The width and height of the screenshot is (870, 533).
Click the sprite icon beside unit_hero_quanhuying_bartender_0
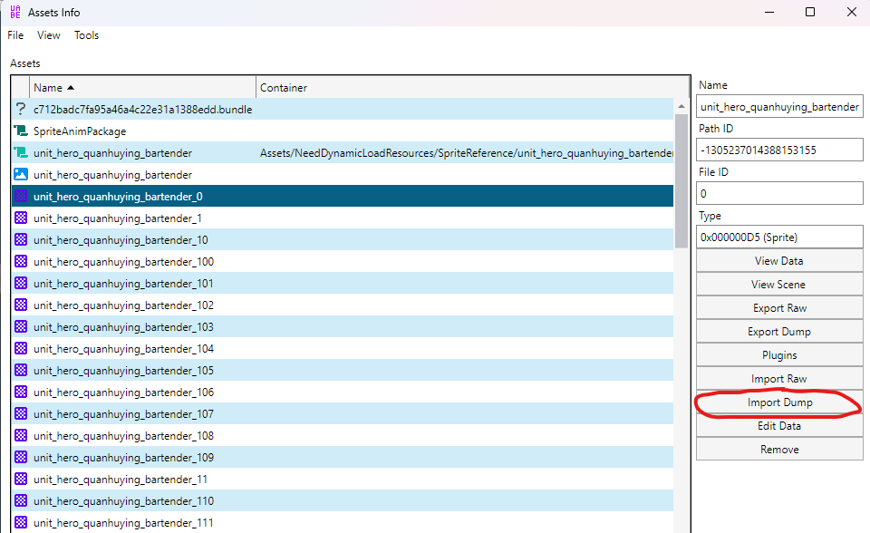(21, 196)
